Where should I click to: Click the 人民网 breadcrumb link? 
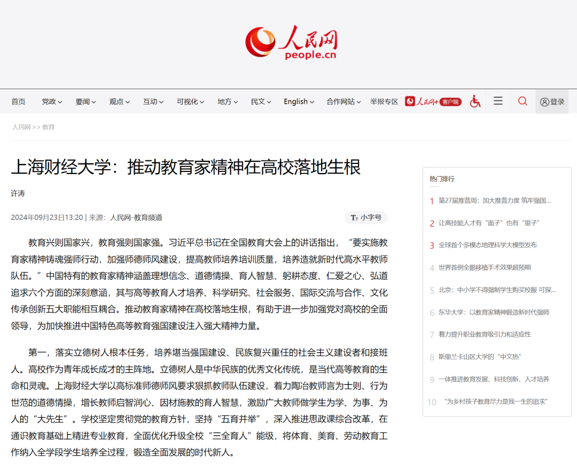[x=21, y=127]
